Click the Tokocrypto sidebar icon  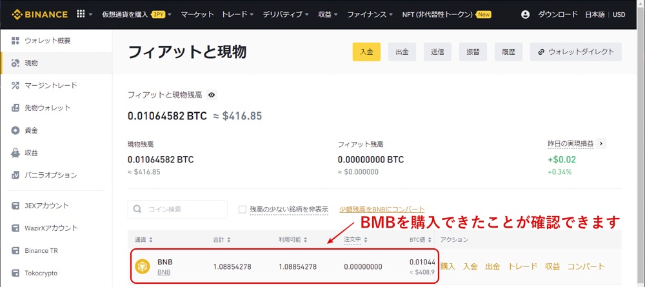[15, 273]
